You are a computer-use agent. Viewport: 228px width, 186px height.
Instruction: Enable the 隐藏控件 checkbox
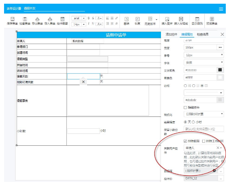tap(186, 107)
